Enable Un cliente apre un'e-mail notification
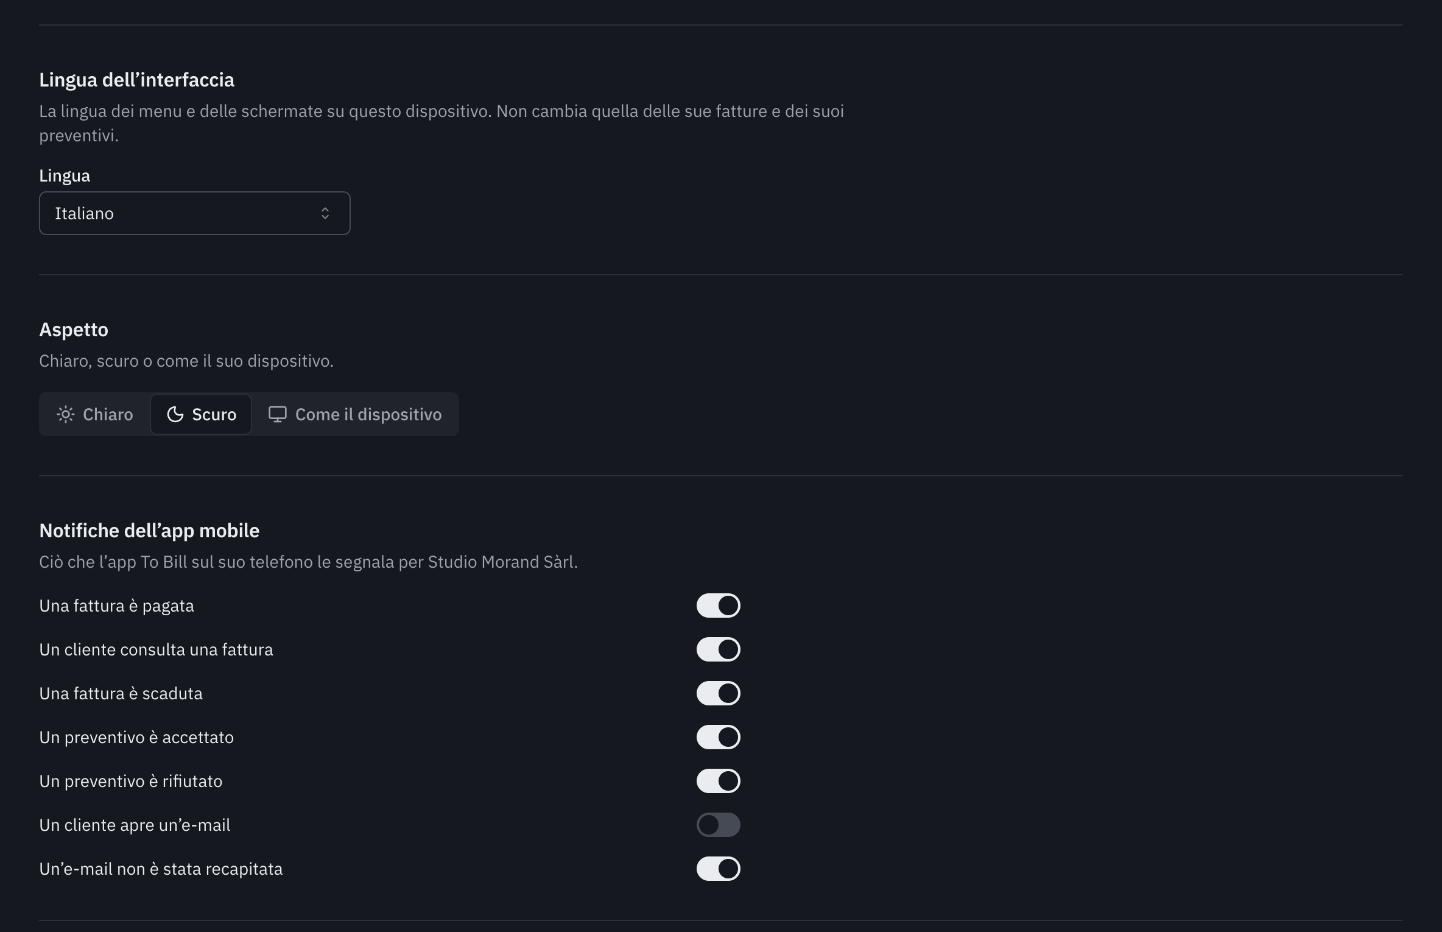 click(x=719, y=825)
